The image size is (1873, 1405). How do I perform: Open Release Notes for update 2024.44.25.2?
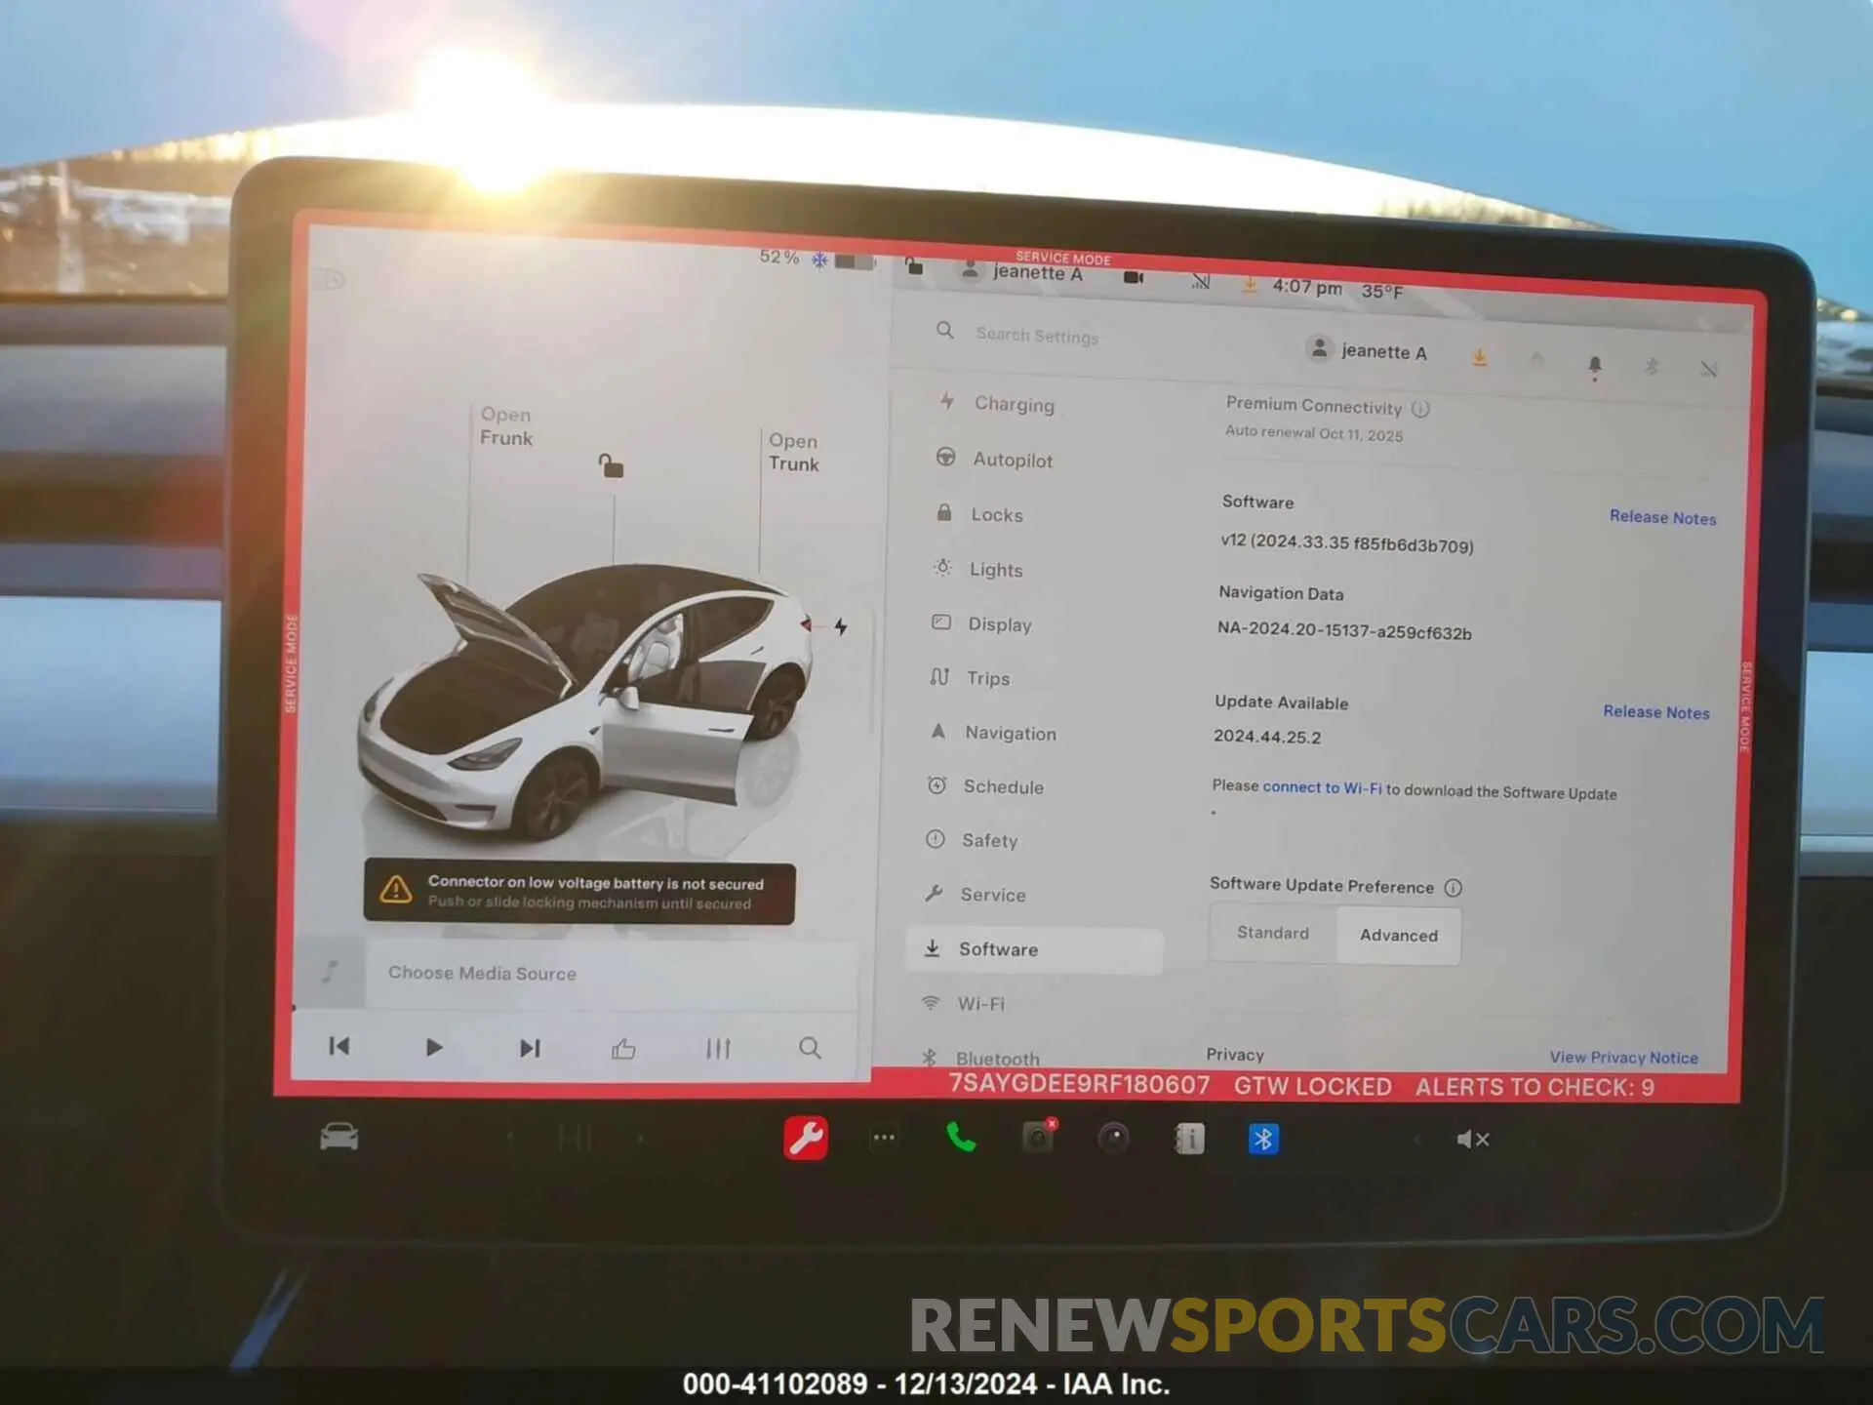[1655, 712]
